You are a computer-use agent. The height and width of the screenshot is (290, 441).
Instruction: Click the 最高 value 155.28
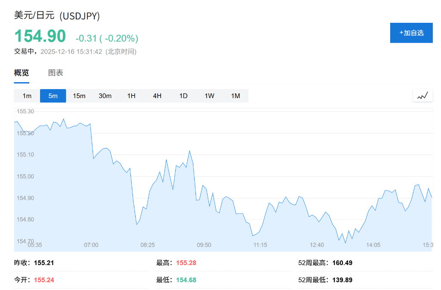tap(186, 262)
